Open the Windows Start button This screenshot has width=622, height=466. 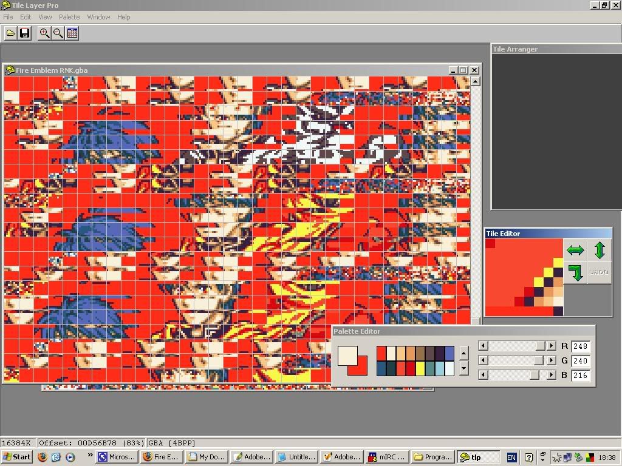click(16, 457)
